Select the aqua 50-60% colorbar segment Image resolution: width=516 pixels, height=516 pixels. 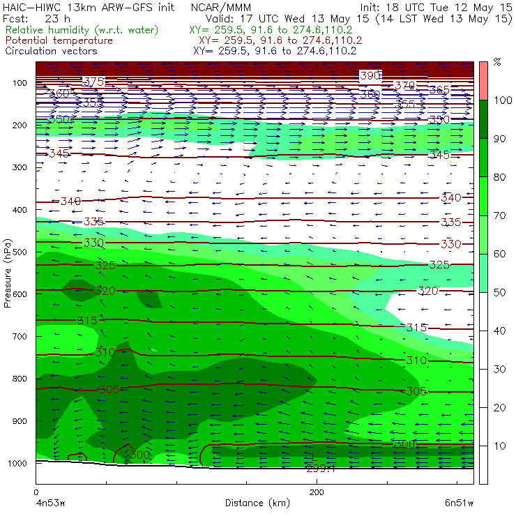(x=483, y=273)
